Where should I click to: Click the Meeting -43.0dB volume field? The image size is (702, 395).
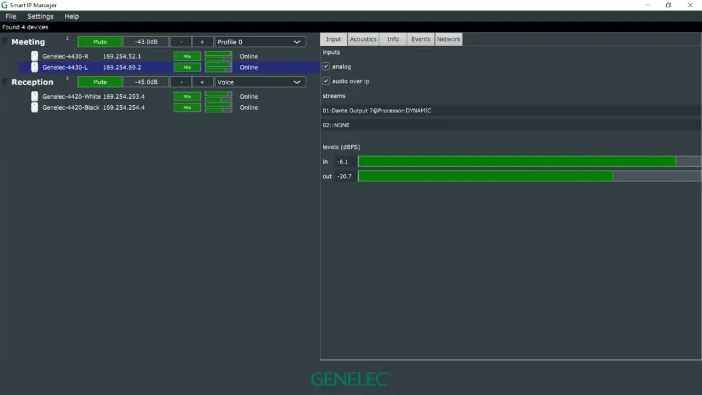[146, 42]
